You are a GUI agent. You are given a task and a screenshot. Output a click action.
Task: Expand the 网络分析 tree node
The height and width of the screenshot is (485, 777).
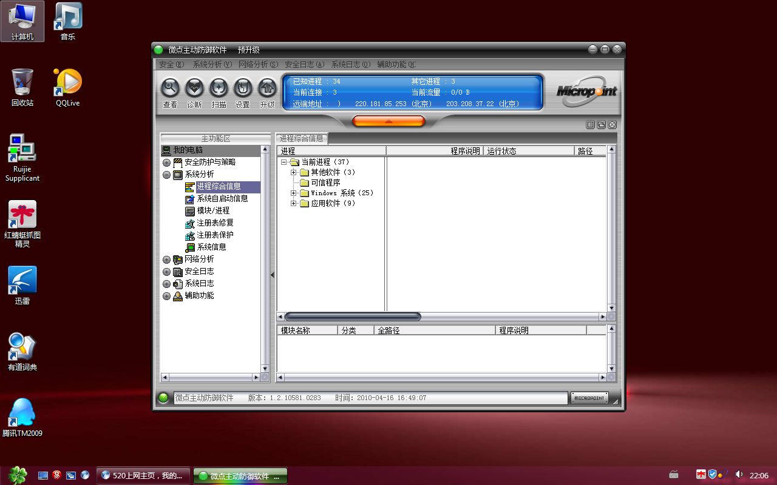tap(166, 259)
